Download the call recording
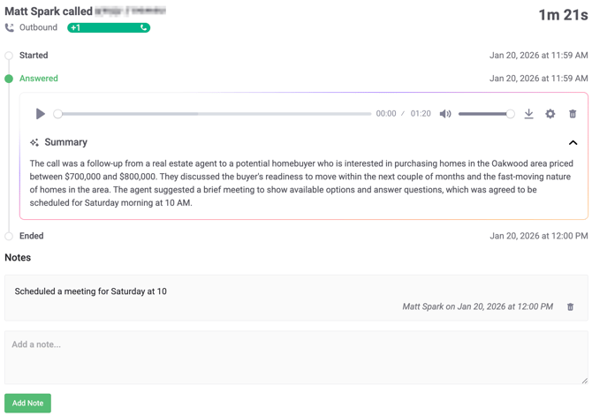This screenshot has height=416, width=592. click(x=528, y=114)
